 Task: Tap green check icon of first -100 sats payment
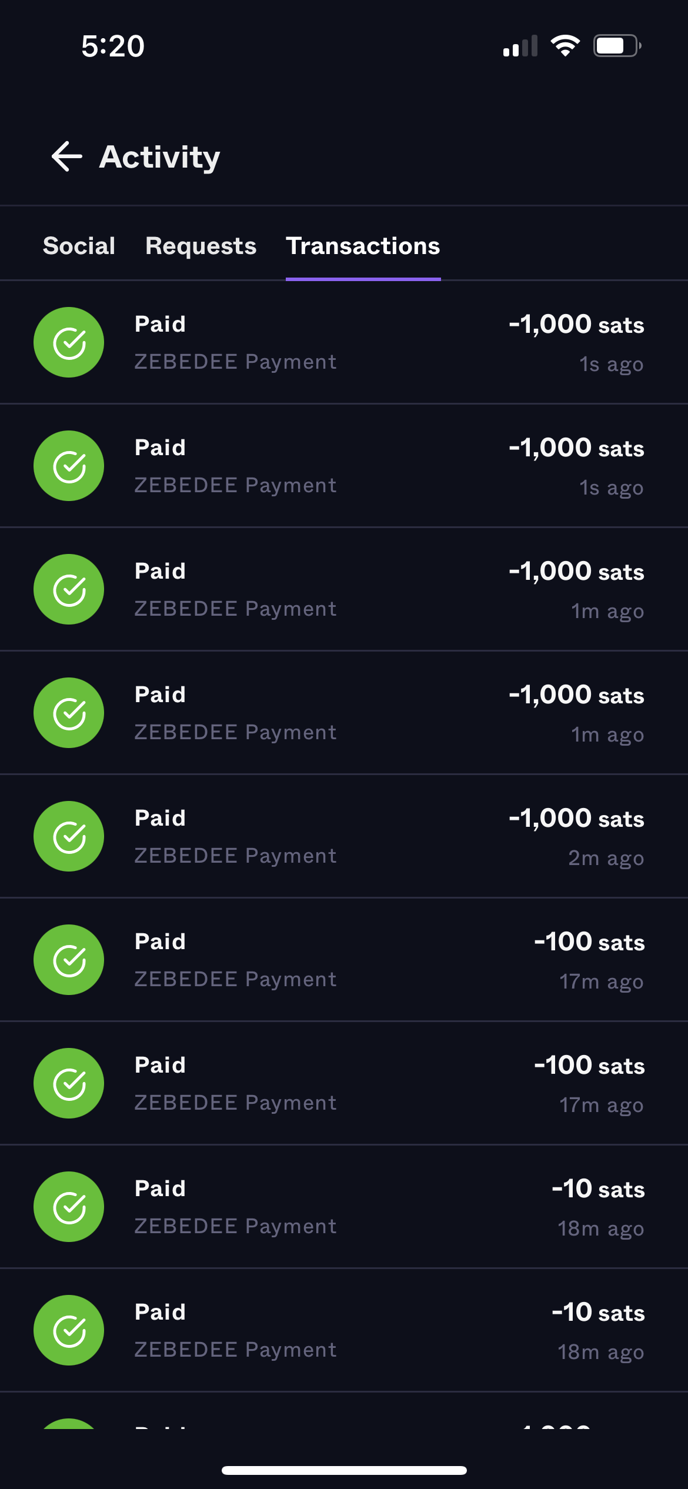click(69, 960)
